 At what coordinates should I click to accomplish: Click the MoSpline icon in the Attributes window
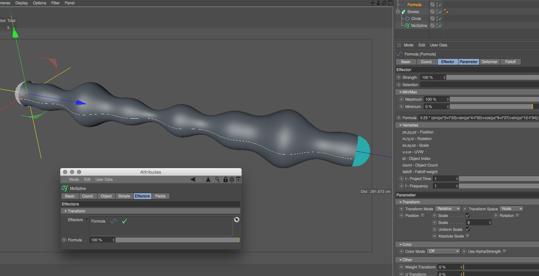click(x=65, y=188)
